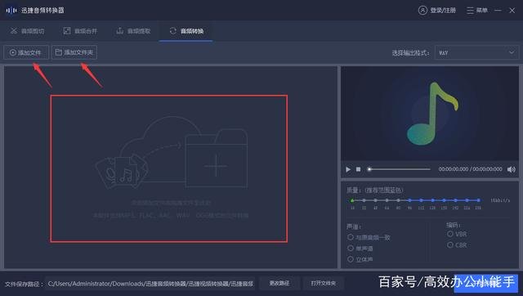Viewport: 523px width, 296px height.
Task: Click the 打开文件夹 (open folder) button
Action: [324, 283]
